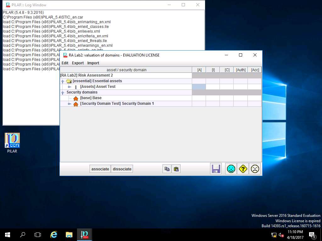This screenshot has height=241, width=322.
Task: Click the copy icon in bottom toolbar
Action: pyautogui.click(x=167, y=169)
